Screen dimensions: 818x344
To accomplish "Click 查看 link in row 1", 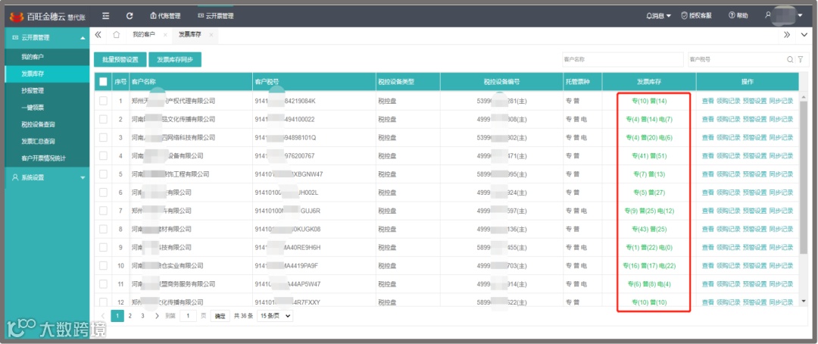I will click(x=708, y=101).
